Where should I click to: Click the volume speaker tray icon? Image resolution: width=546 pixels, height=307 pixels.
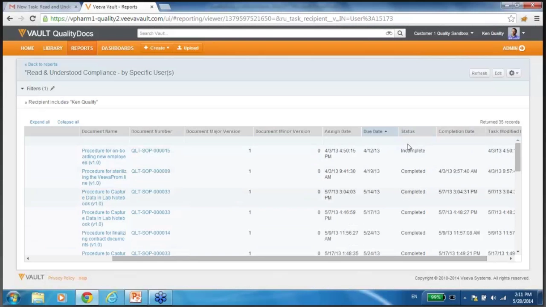tap(493, 298)
